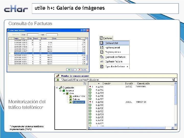This screenshot has height=138, width=184.
Task: Click the Cliente column header in invoice table
Action: (65, 38)
